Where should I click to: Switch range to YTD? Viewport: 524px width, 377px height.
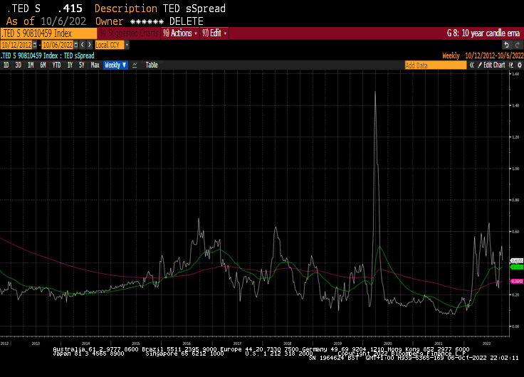pyautogui.click(x=56, y=65)
